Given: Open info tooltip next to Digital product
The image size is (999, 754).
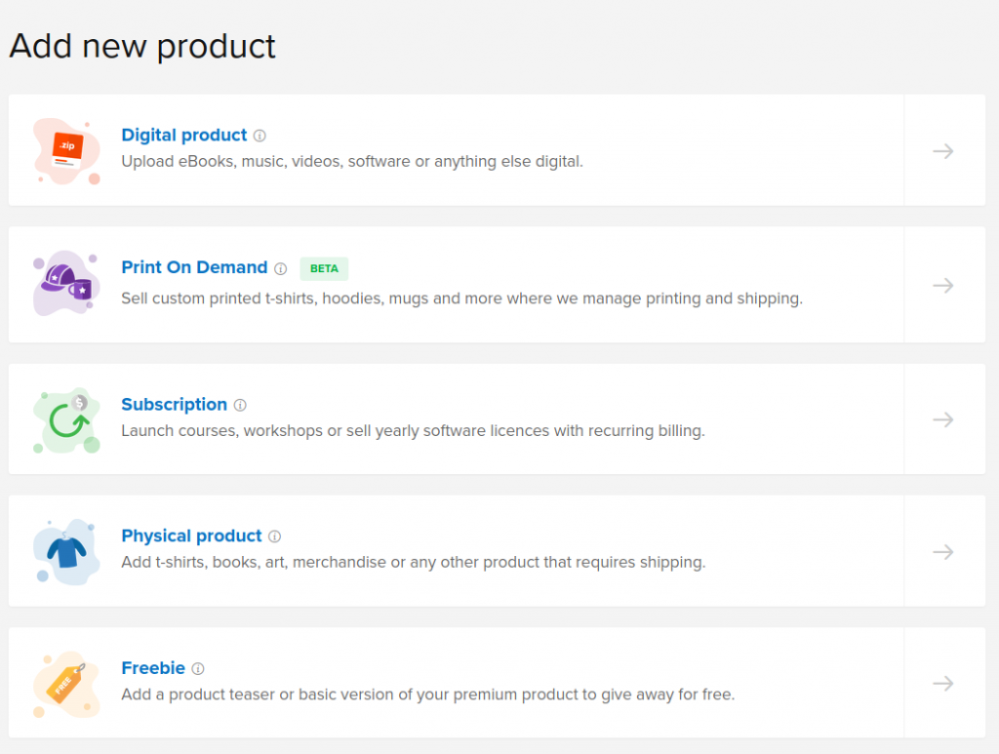Looking at the screenshot, I should [260, 136].
